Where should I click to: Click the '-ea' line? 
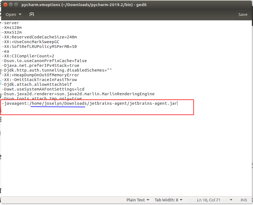[x=5, y=51]
